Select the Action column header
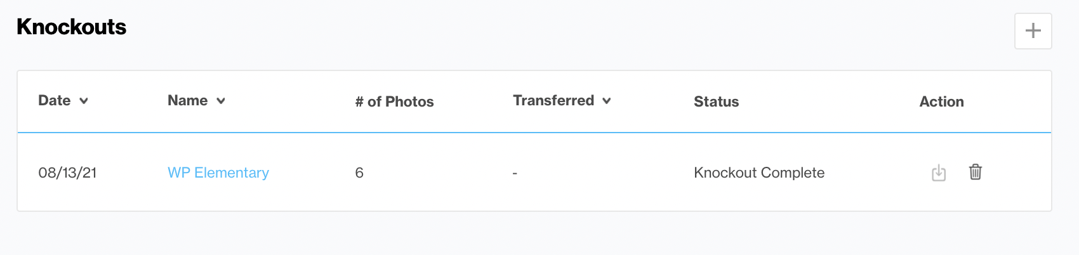This screenshot has width=1079, height=255. (x=941, y=101)
